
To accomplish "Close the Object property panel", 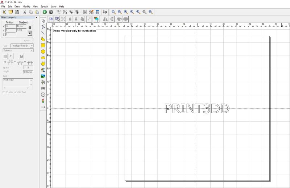I will [37, 17].
